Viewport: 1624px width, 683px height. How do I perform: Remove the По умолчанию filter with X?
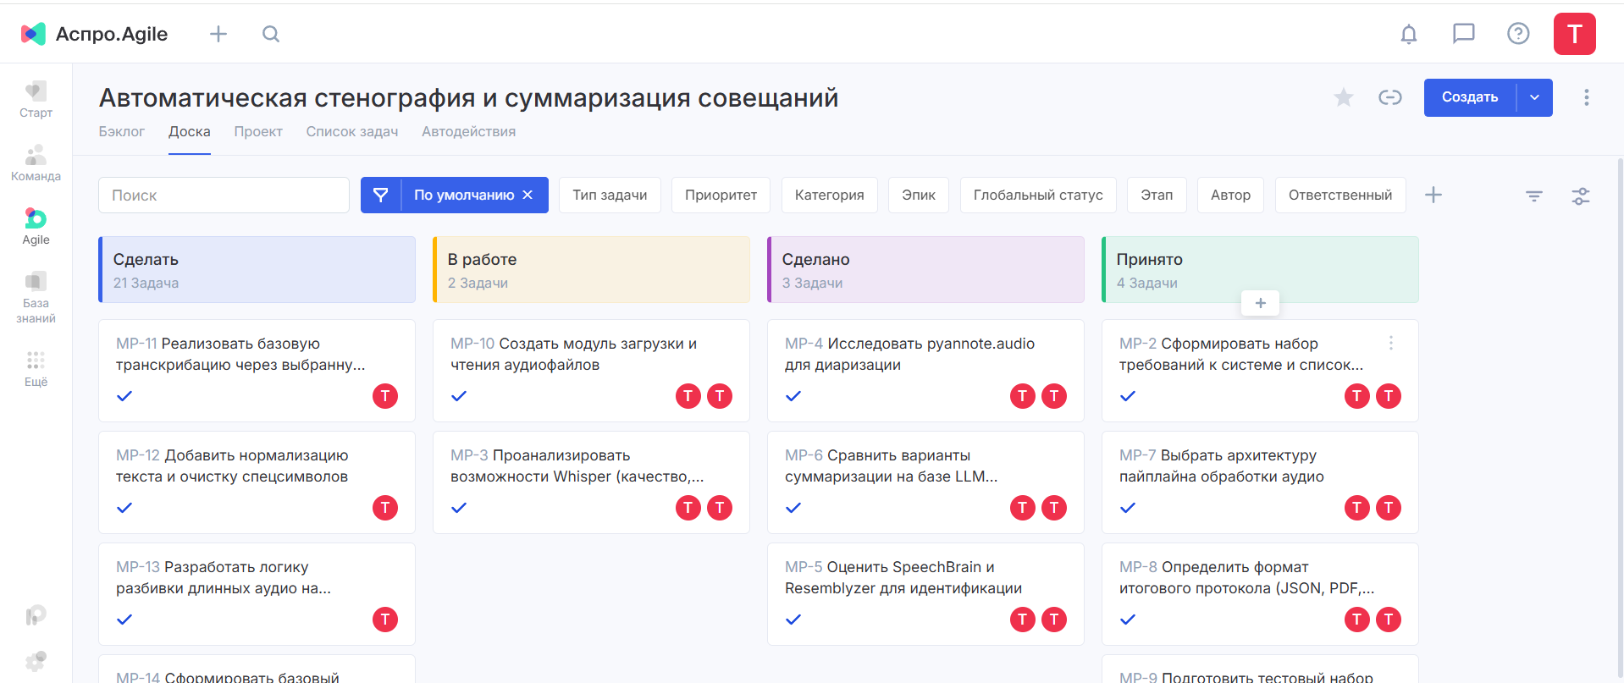coord(528,196)
